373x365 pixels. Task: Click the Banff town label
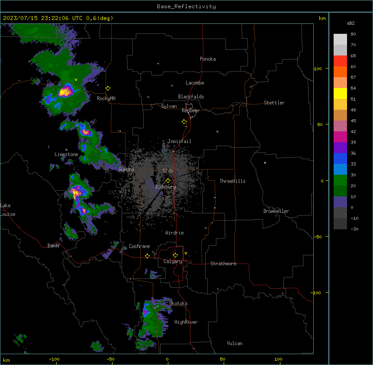point(54,246)
